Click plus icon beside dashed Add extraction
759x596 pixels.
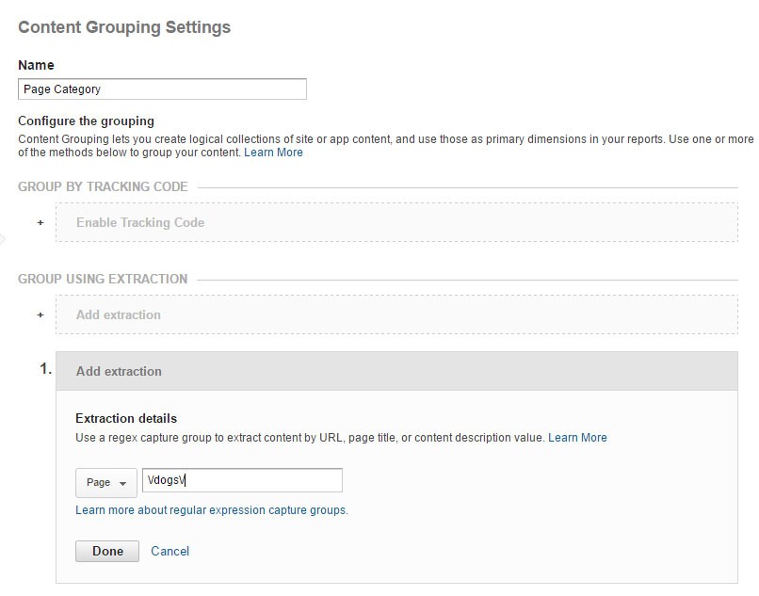(x=40, y=315)
